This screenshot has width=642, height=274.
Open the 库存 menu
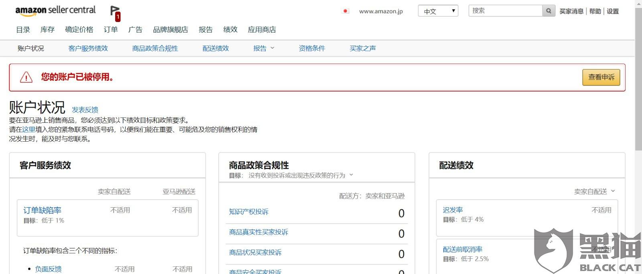click(47, 30)
